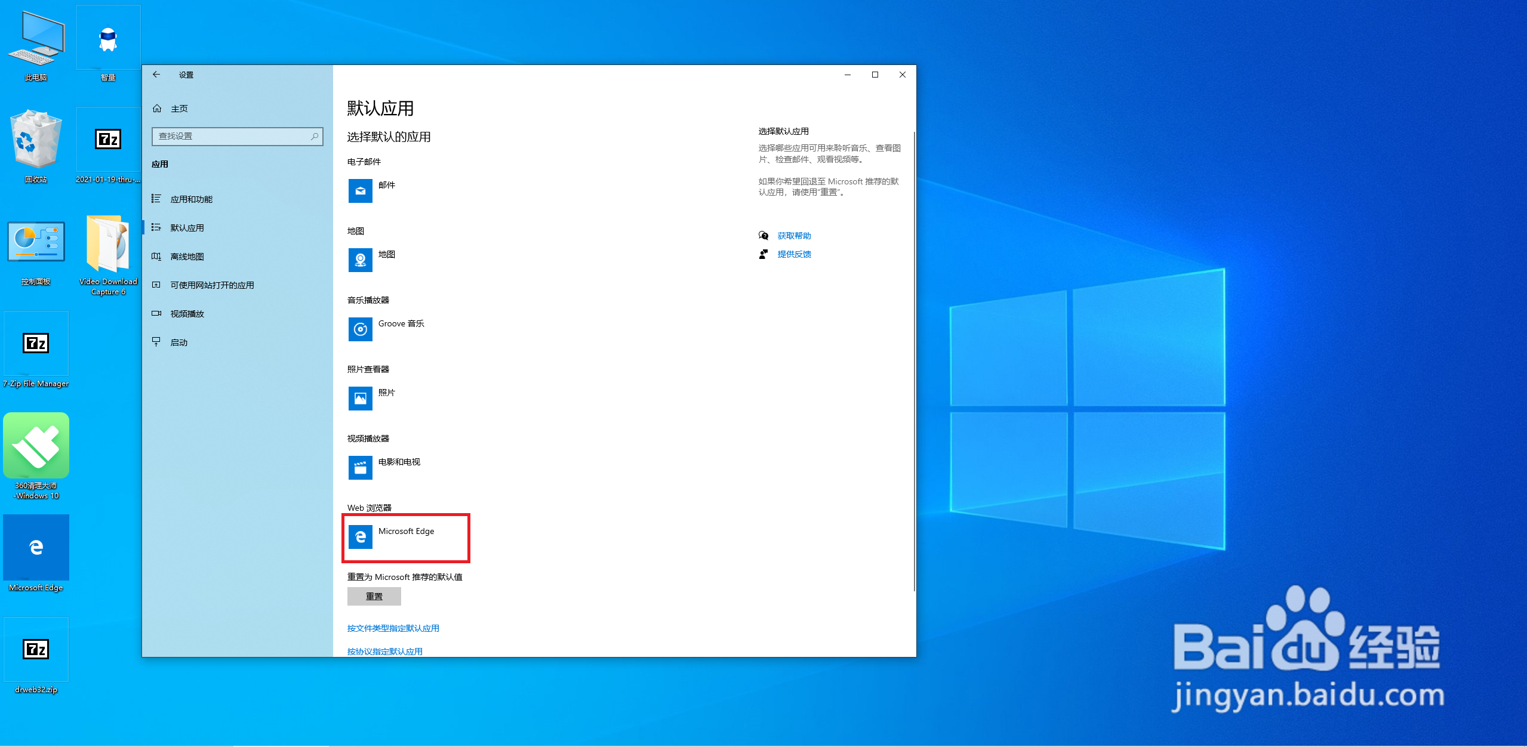Open 视频播放 settings page
This screenshot has height=747, width=1527.
(x=187, y=314)
